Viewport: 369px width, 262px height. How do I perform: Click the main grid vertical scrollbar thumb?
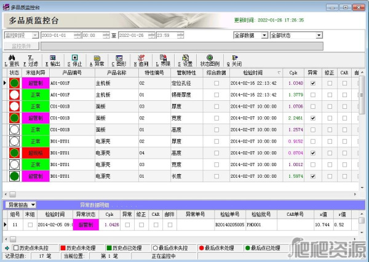(362, 95)
